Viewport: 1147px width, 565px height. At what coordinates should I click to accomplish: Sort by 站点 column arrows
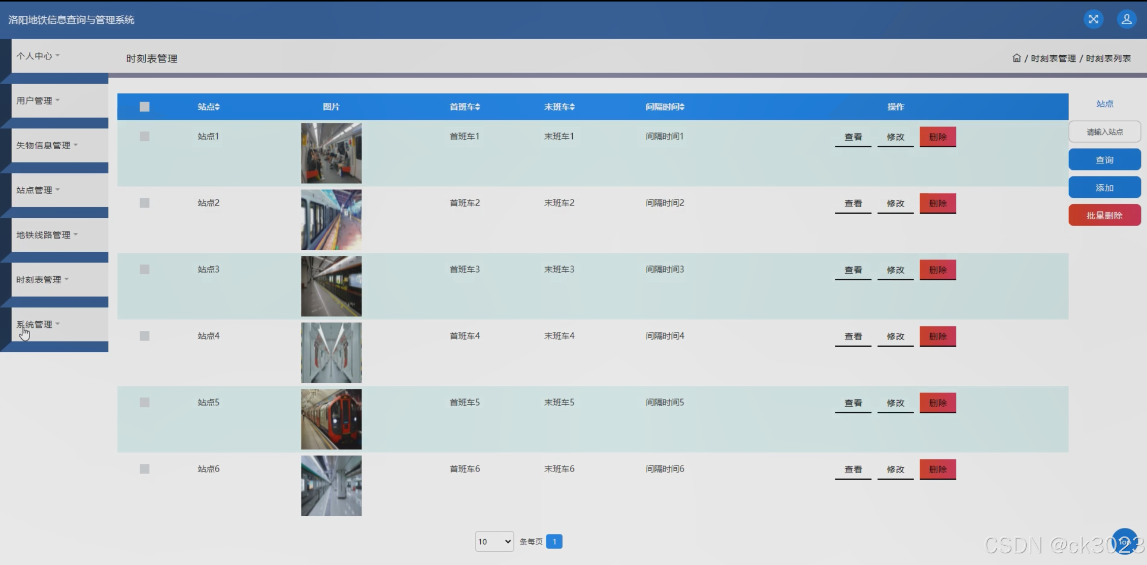tap(217, 107)
